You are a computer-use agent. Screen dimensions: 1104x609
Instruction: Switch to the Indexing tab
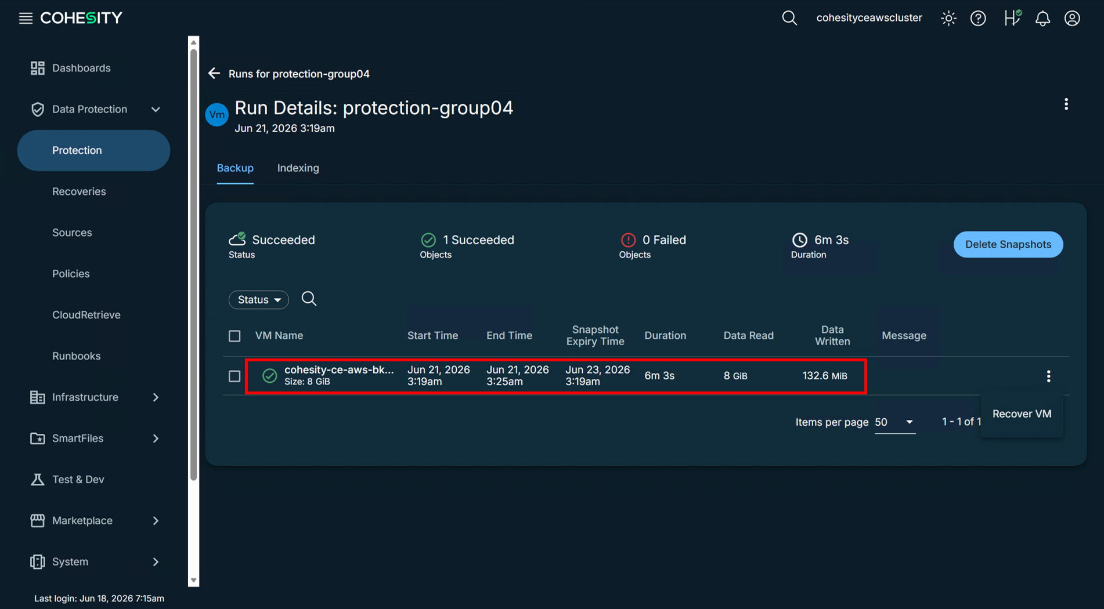[298, 168]
